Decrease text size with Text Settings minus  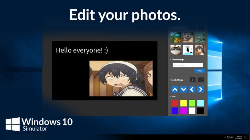click(201, 80)
